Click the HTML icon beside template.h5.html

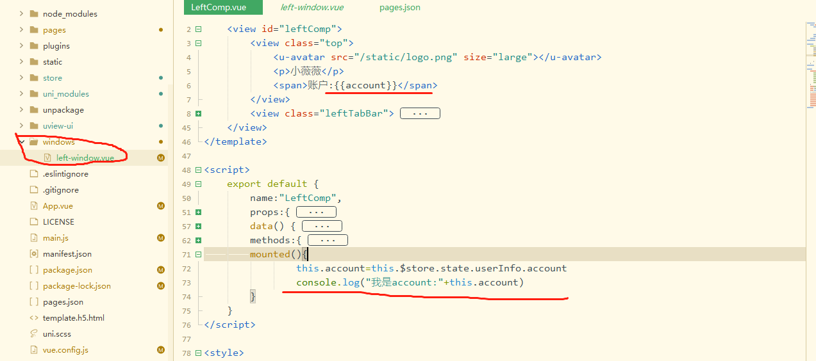(x=34, y=318)
